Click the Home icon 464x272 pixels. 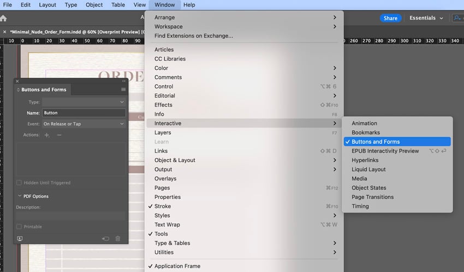[x=4, y=19]
